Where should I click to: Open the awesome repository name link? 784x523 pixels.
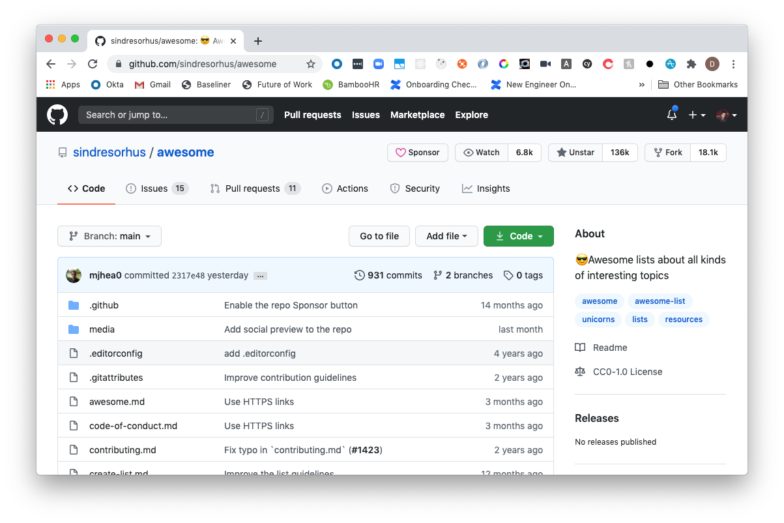(x=186, y=153)
